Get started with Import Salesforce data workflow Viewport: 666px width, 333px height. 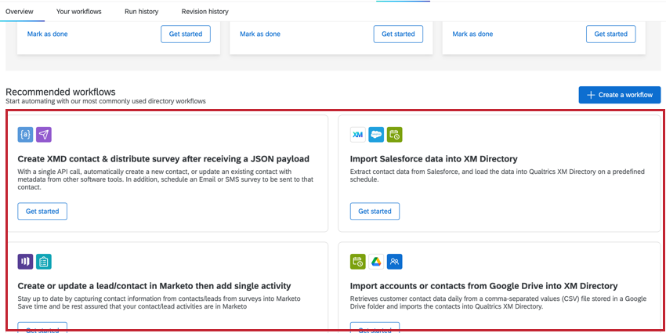click(x=375, y=211)
